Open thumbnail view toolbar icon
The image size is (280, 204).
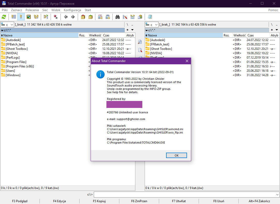29,17
